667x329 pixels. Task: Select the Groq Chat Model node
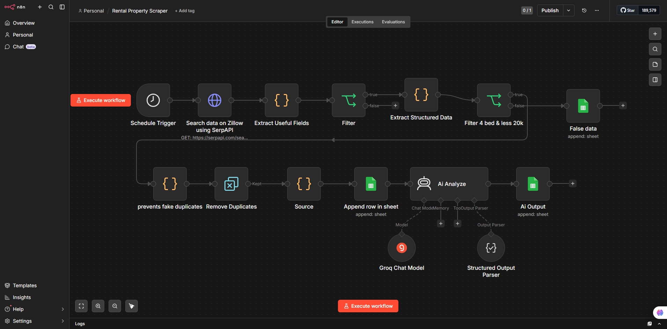coord(402,248)
